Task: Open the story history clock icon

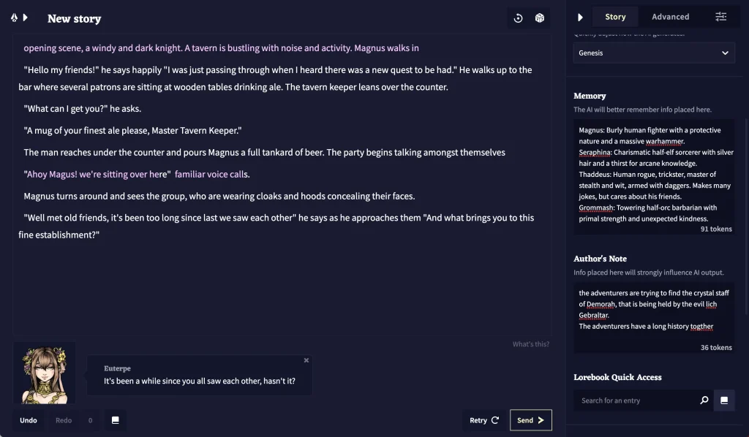Action: [x=518, y=18]
